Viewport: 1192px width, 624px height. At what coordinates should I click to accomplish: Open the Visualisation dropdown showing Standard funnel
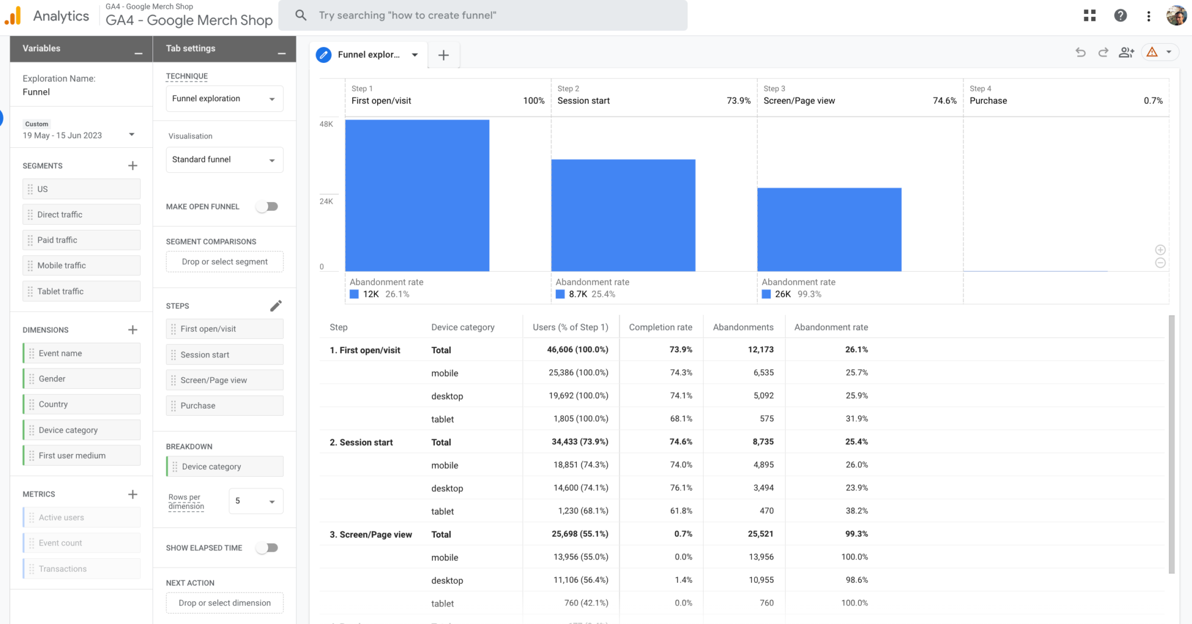[224, 159]
